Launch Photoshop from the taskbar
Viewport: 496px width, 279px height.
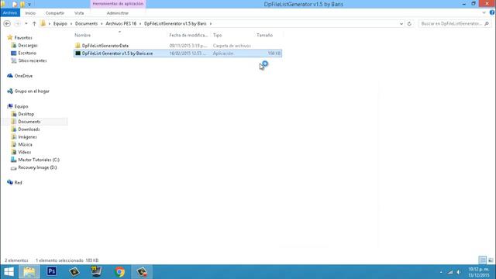pyautogui.click(x=52, y=271)
